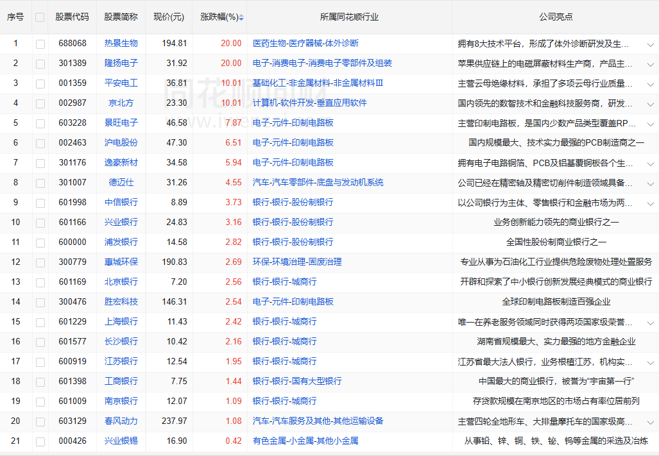The image size is (659, 456).
Task: Check the 沪电股份 row checkbox
Action: 40,144
